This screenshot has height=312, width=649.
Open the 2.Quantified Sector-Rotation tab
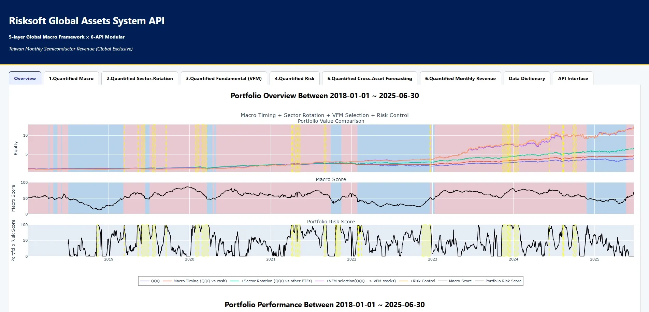140,78
